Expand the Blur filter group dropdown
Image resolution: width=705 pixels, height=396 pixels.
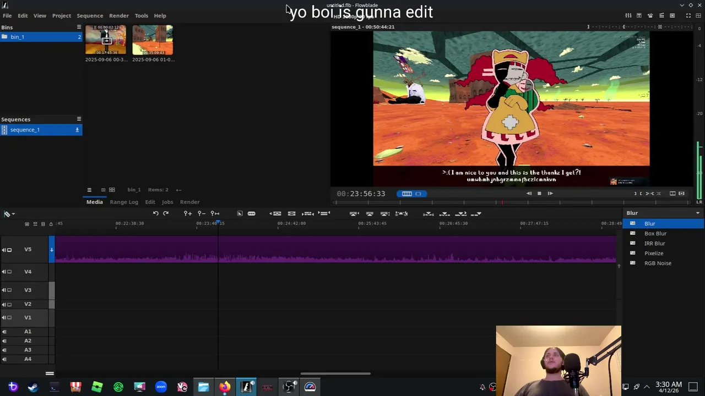(x=664, y=213)
